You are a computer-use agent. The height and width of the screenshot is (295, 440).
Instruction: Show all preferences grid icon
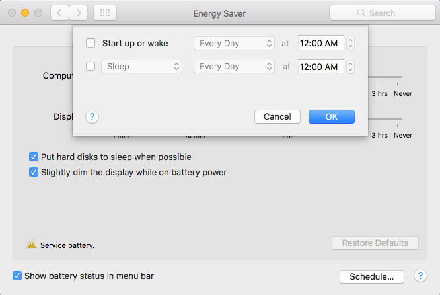(x=105, y=13)
